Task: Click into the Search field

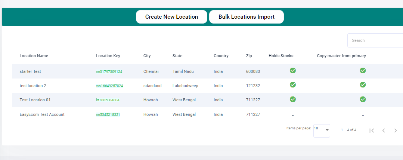Action: [375, 40]
